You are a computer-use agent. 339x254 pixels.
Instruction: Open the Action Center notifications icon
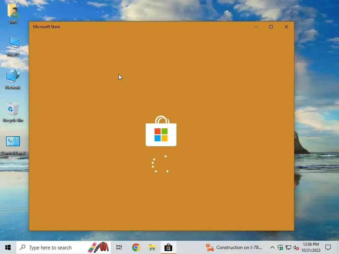click(328, 247)
